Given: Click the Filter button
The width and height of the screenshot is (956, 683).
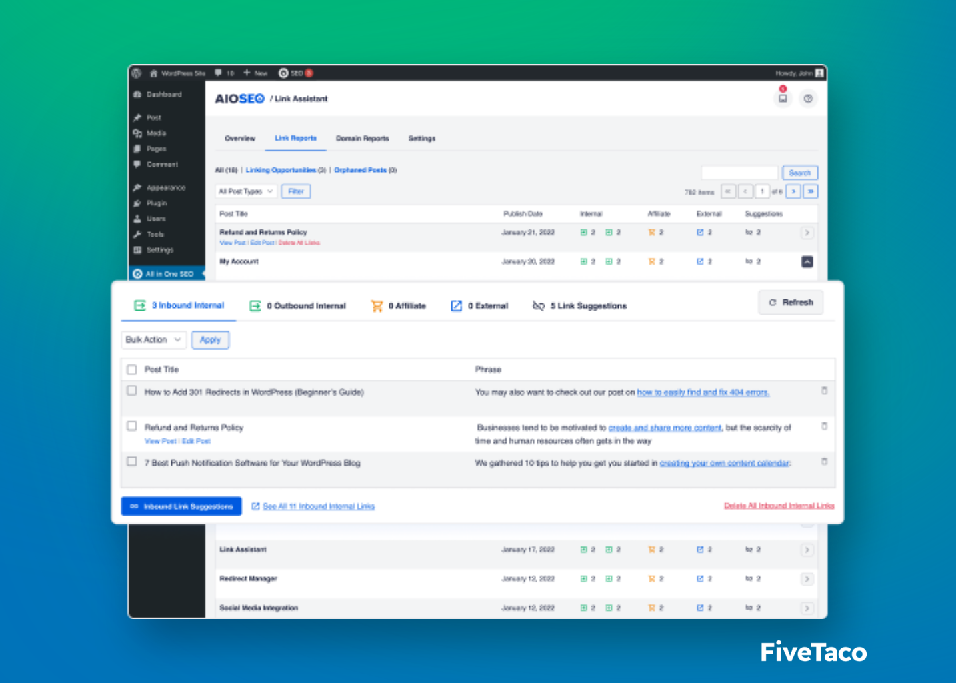Looking at the screenshot, I should pos(296,191).
